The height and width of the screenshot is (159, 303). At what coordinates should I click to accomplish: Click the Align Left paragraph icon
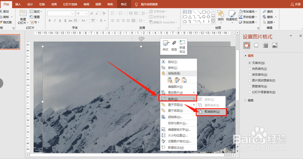pos(113,21)
